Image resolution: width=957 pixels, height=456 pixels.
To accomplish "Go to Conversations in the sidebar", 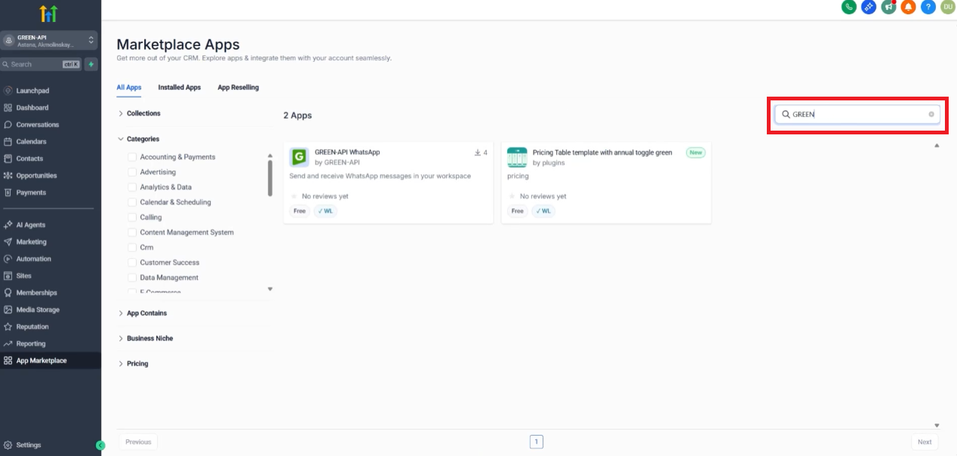I will (37, 125).
